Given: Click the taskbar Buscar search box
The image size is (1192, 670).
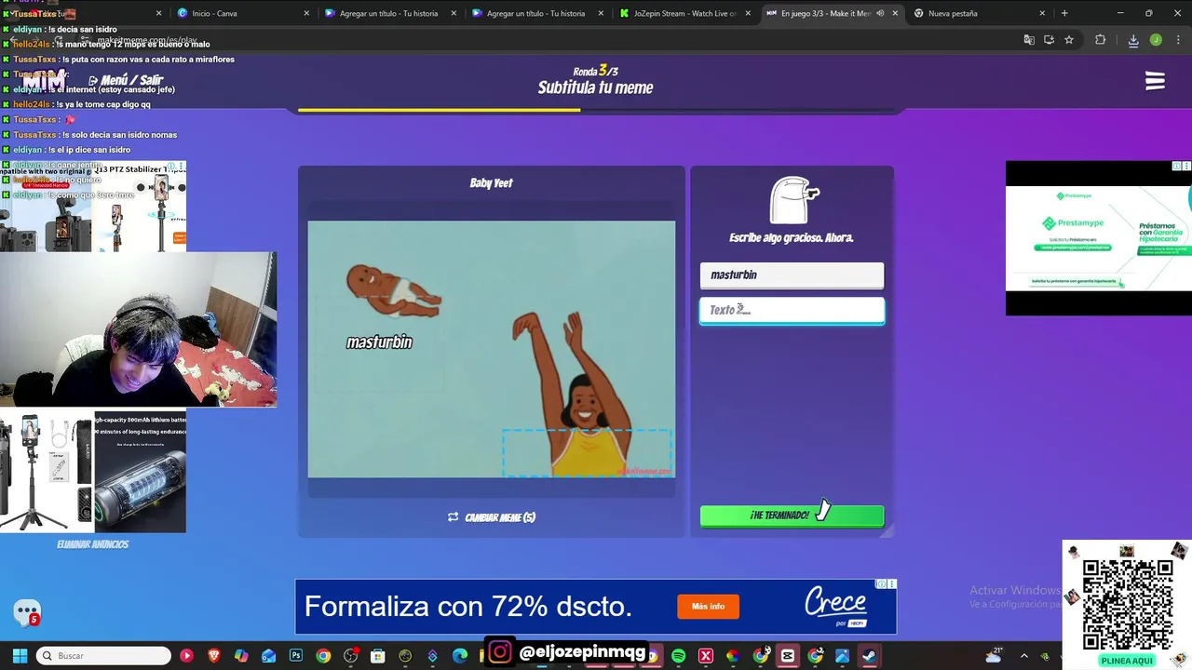Looking at the screenshot, I should 104,656.
